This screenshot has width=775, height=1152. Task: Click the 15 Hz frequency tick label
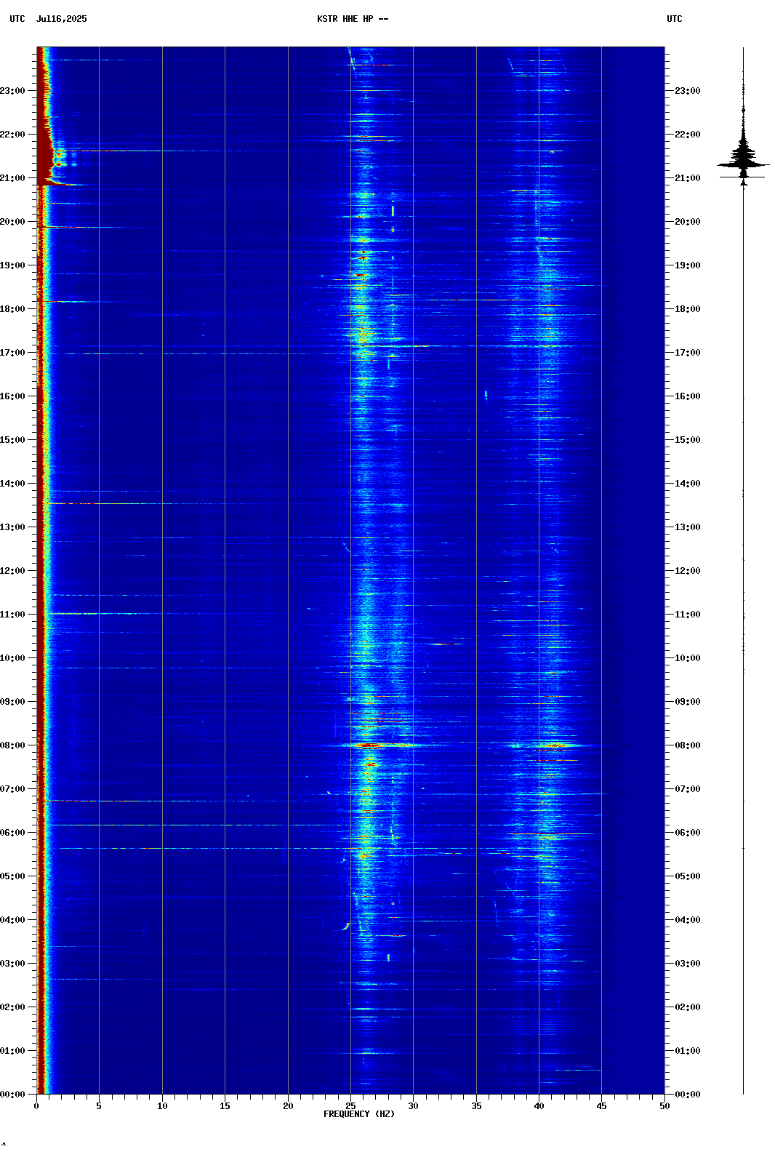[x=225, y=1105]
